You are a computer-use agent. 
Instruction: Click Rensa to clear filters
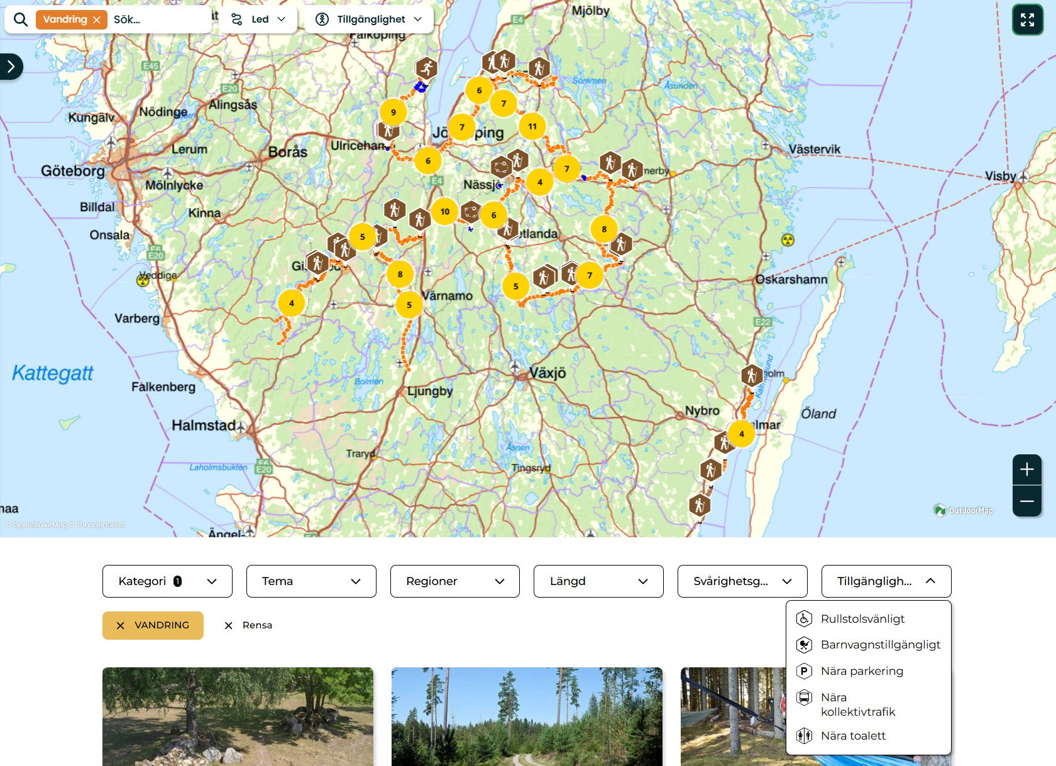pos(249,625)
